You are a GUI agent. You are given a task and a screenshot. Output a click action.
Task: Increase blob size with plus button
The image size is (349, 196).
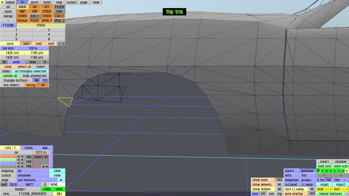coord(331,189)
